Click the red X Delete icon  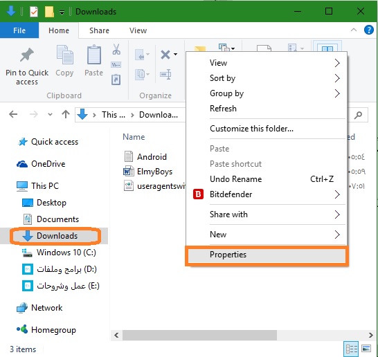[165, 55]
